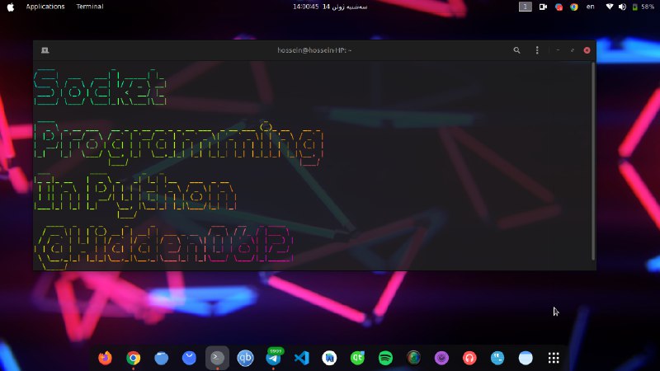
Task: Click the terminal title hossein@hossein-HP
Action: [x=314, y=50]
